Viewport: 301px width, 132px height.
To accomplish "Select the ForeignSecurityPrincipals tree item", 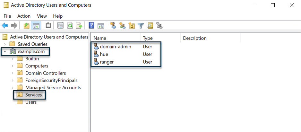I will pos(51,80).
